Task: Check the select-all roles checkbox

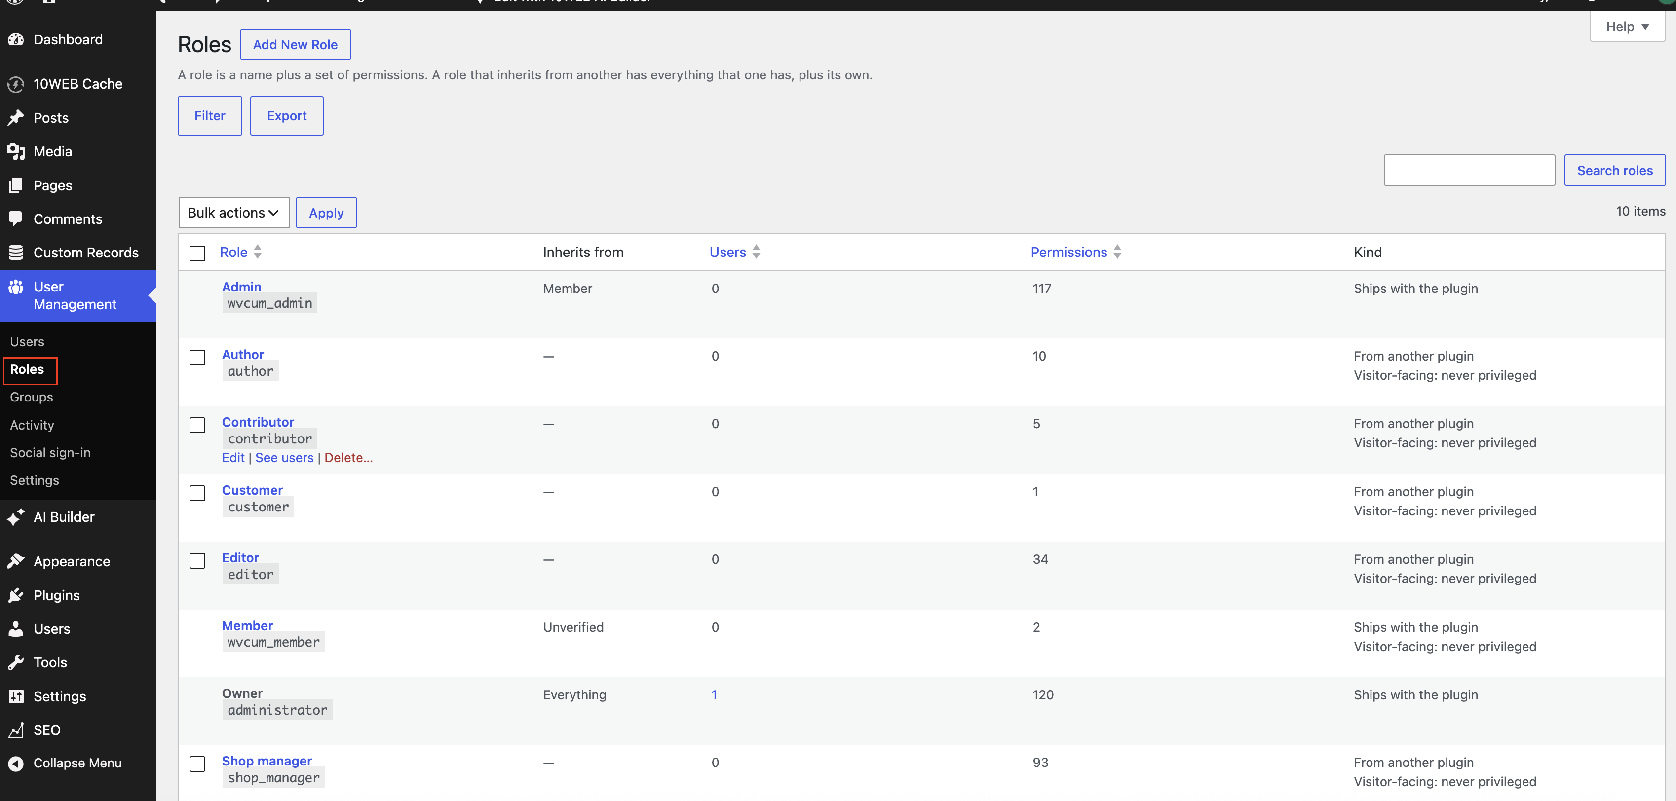Action: tap(197, 253)
